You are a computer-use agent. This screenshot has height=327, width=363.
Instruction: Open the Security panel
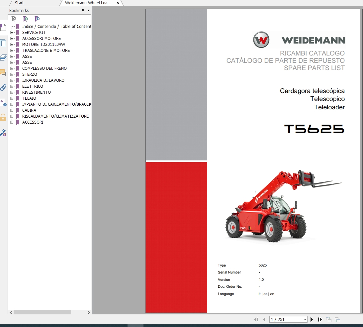pos(3,118)
